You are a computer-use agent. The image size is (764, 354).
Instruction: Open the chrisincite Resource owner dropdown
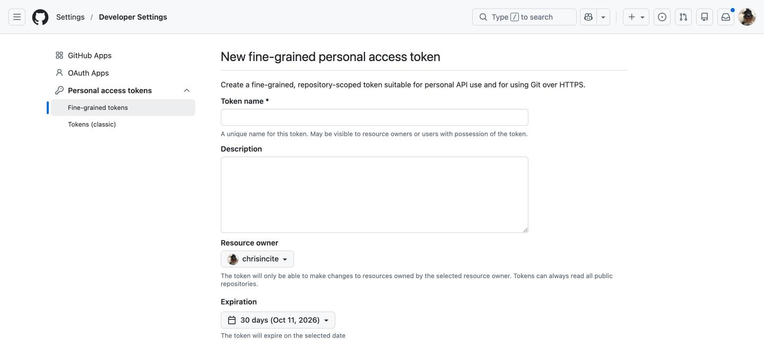click(257, 259)
